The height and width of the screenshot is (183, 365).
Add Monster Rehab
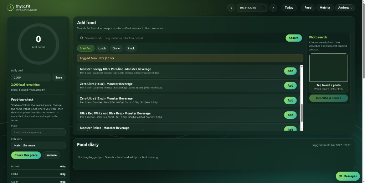click(x=290, y=129)
